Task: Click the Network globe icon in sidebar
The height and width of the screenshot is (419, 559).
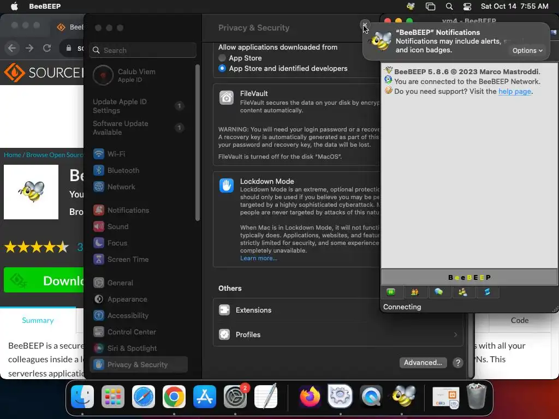Action: click(99, 187)
